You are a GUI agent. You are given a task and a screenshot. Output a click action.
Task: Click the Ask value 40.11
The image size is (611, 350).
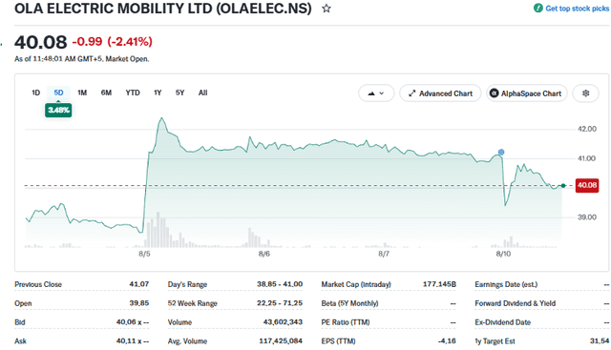click(133, 341)
